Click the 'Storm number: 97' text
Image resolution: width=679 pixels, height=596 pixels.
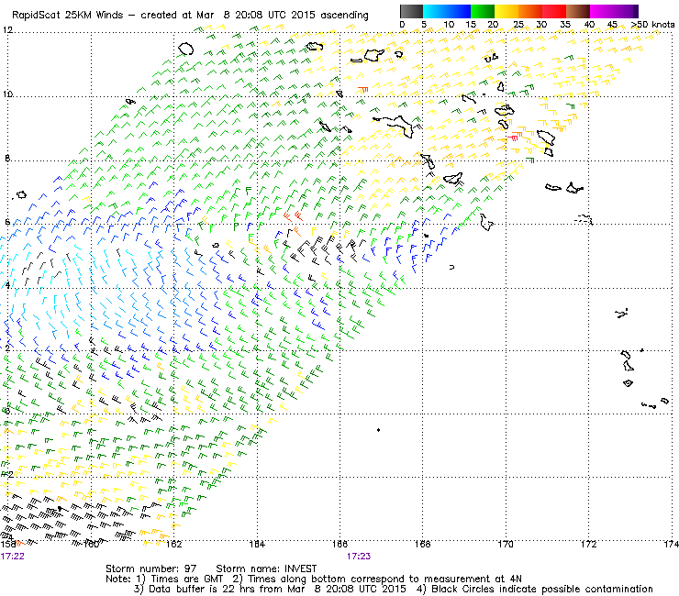pos(151,568)
